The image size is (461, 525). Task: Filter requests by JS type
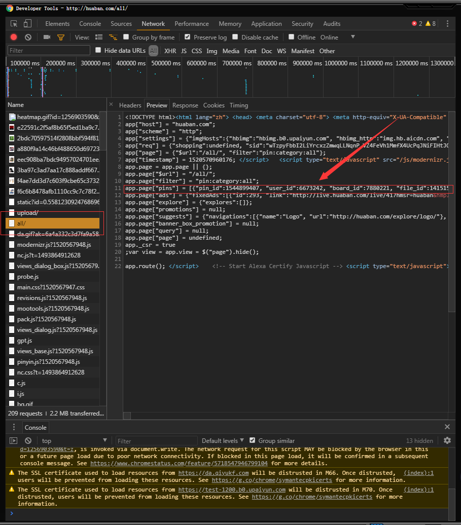[184, 51]
